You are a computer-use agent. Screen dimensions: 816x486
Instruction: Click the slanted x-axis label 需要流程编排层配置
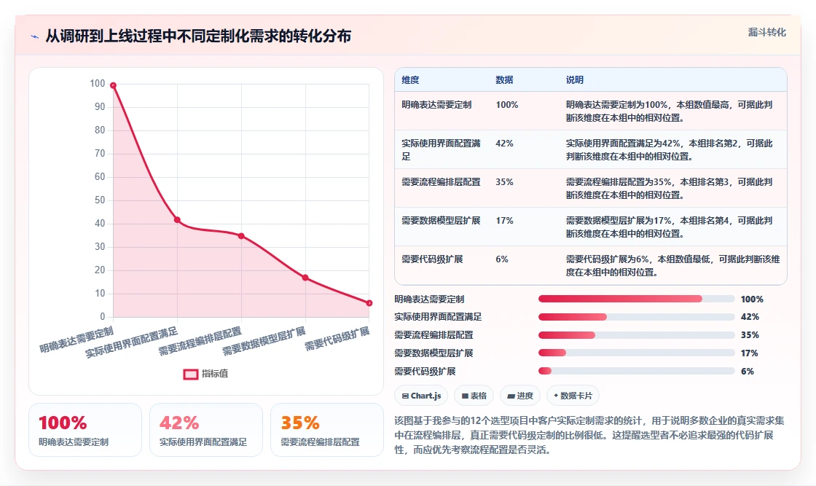pyautogui.click(x=200, y=342)
